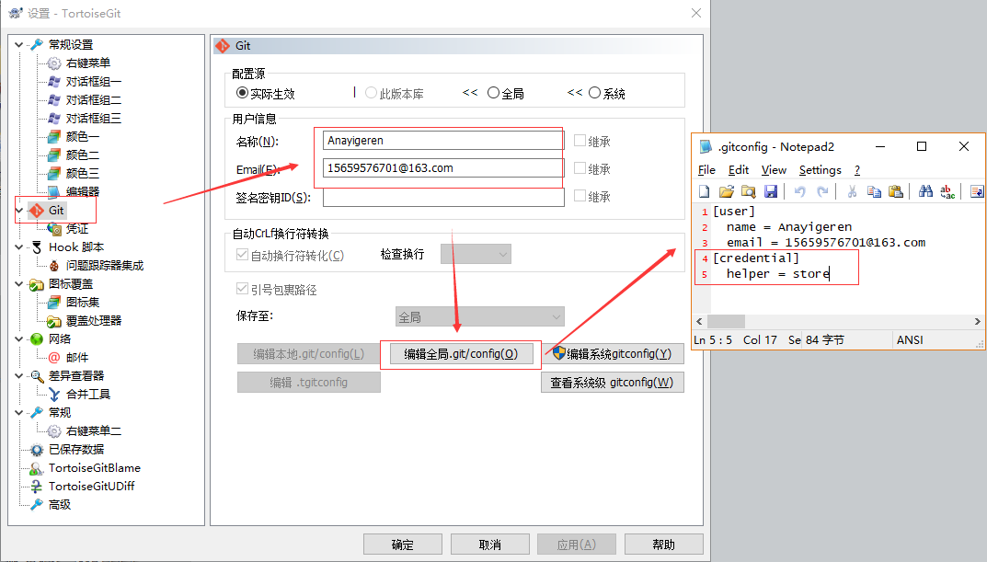Select the 右键菜单 gear tree item
This screenshot has width=987, height=562.
[x=88, y=63]
